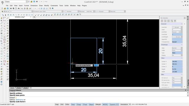Open Classic workspace dropdown

pos(27,2)
